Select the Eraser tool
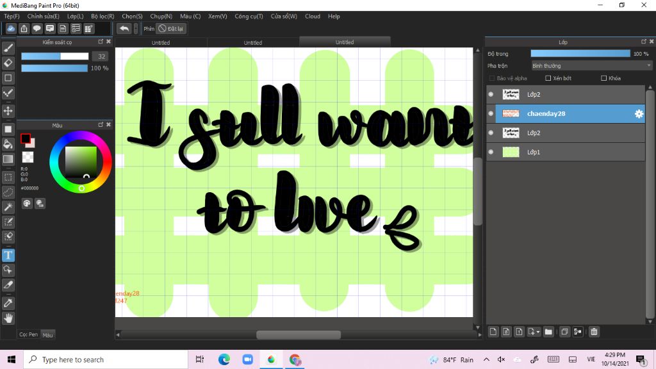 coord(8,63)
